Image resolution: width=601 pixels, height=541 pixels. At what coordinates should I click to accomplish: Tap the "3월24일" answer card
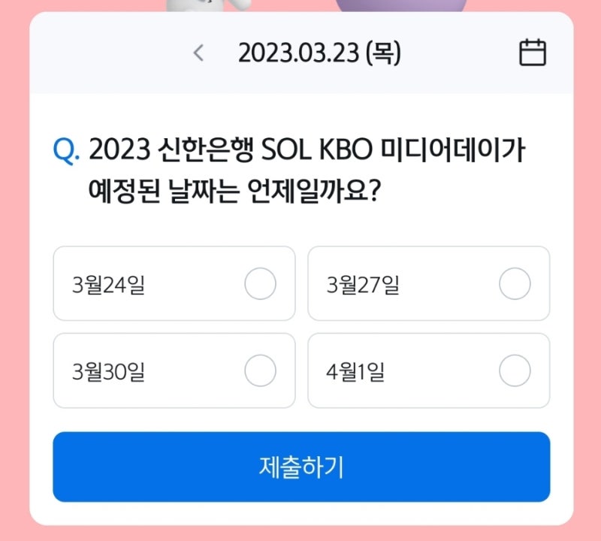173,284
